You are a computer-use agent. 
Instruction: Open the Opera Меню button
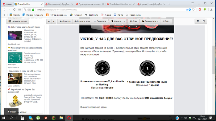point(7,4)
